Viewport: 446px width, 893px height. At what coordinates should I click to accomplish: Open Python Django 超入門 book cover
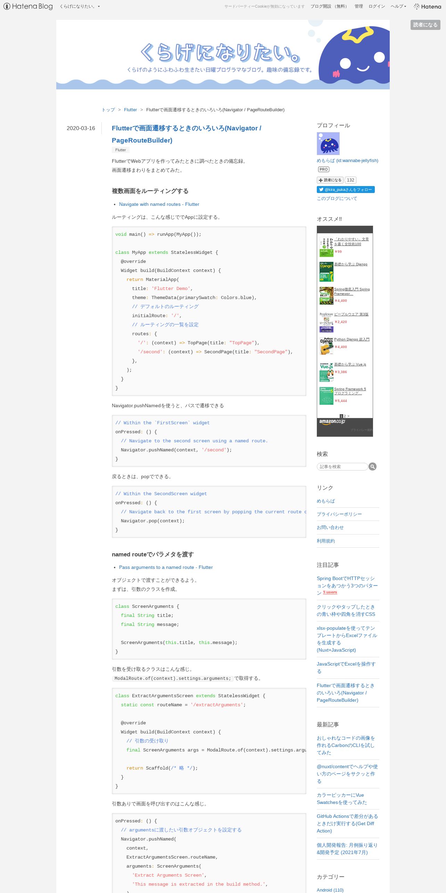tap(326, 346)
